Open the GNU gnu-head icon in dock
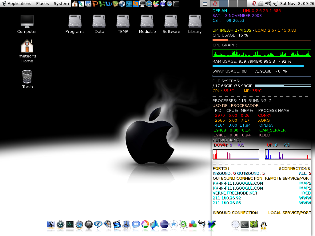The image size is (315, 236). coord(202,224)
